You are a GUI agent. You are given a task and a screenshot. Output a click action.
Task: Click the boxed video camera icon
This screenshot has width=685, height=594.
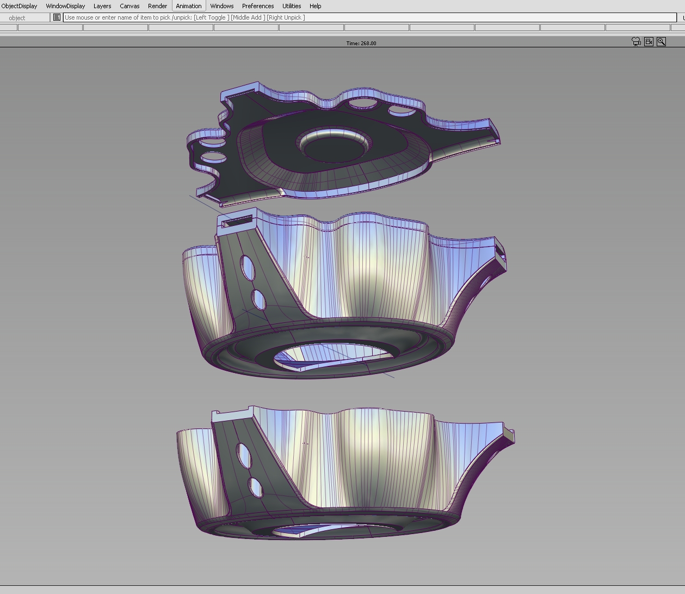click(x=649, y=42)
